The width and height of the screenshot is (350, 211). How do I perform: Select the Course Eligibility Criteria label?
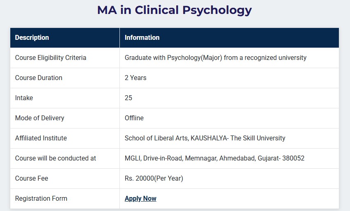tap(51, 58)
